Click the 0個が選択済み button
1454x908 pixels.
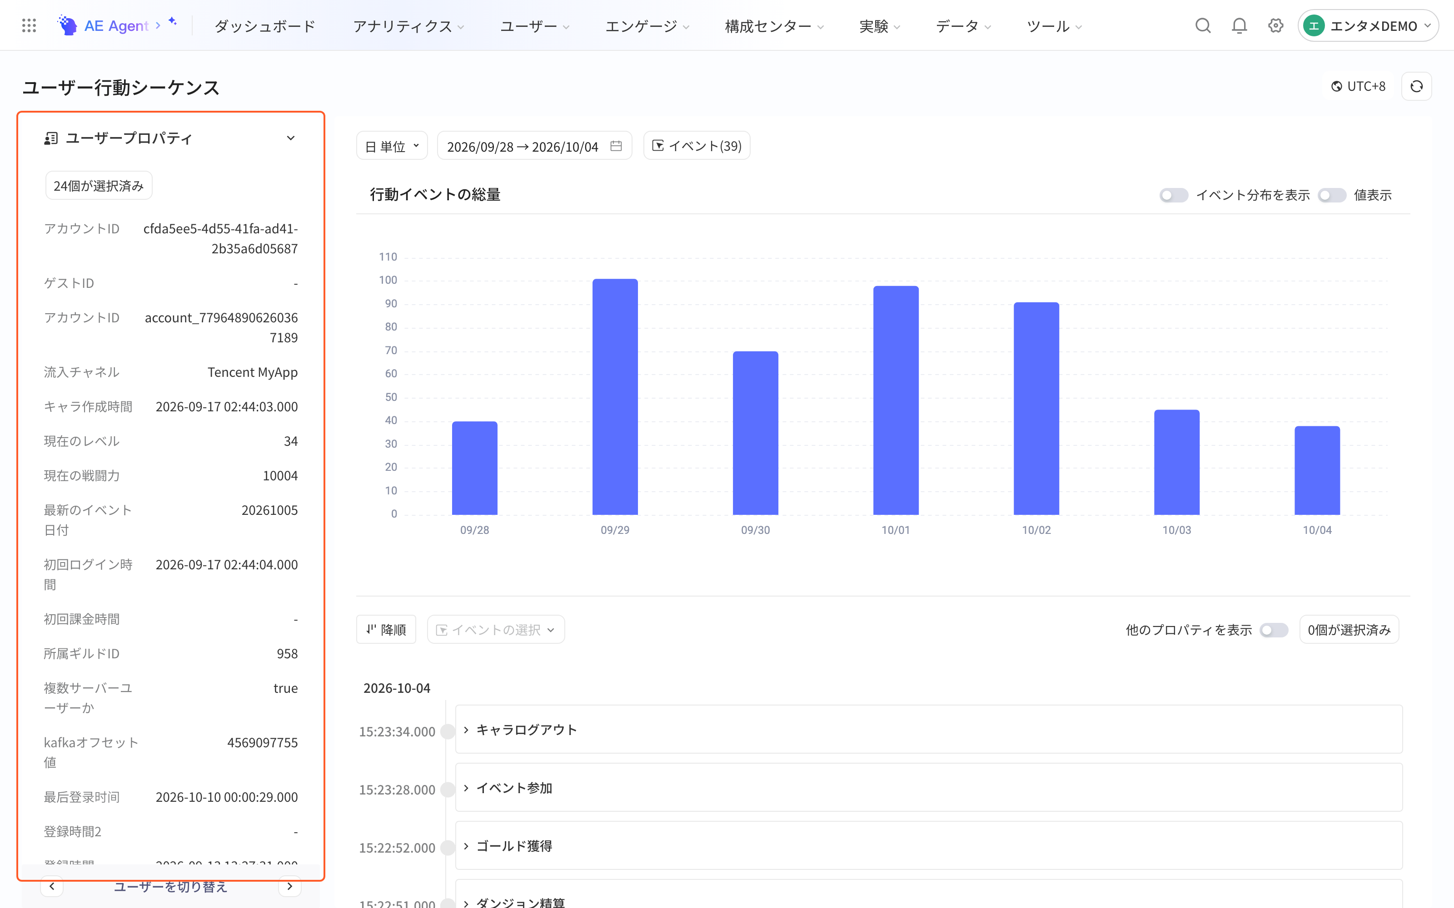[1349, 629]
